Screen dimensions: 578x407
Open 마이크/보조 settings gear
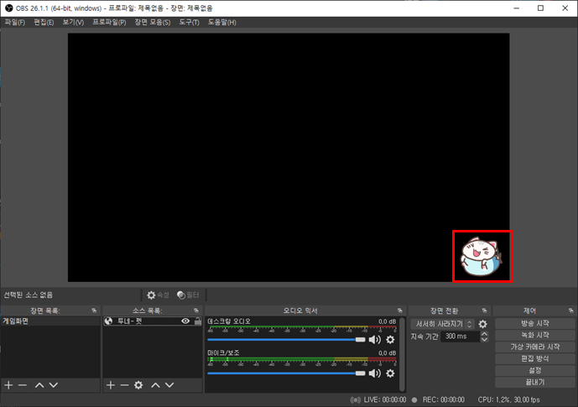(390, 373)
